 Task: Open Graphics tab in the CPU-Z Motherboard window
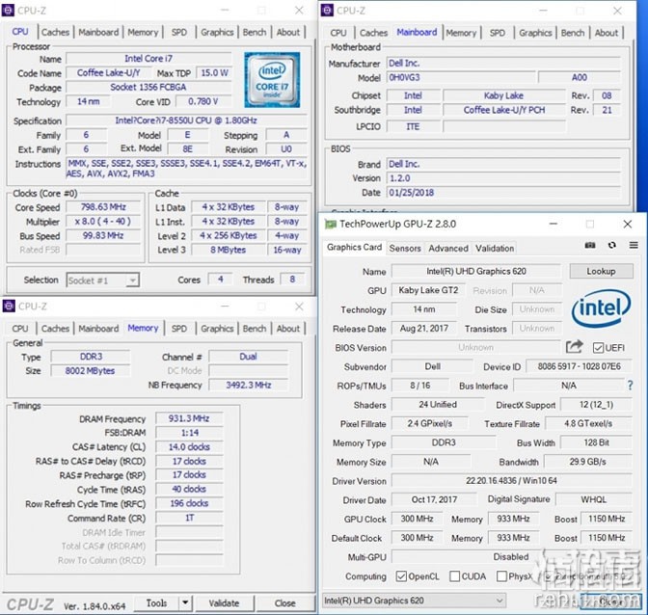pos(535,33)
